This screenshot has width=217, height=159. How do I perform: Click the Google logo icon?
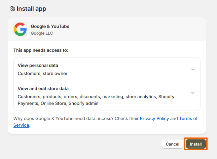tap(20, 30)
